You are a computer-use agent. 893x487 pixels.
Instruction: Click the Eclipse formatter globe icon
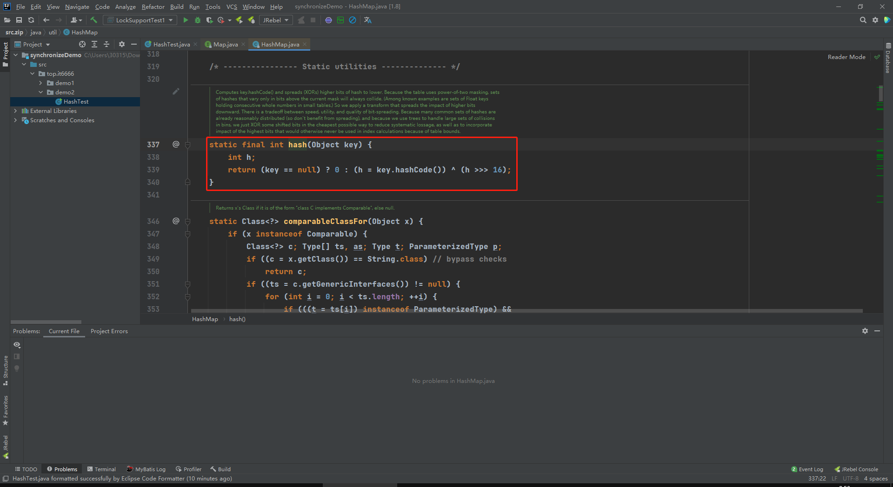[x=328, y=20]
